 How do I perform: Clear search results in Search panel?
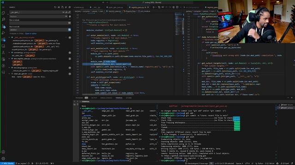tap(59, 7)
